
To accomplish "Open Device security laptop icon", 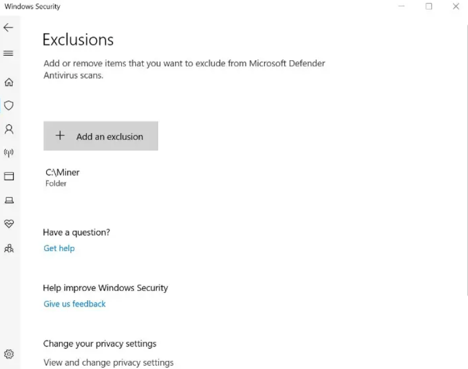I will click(9, 200).
